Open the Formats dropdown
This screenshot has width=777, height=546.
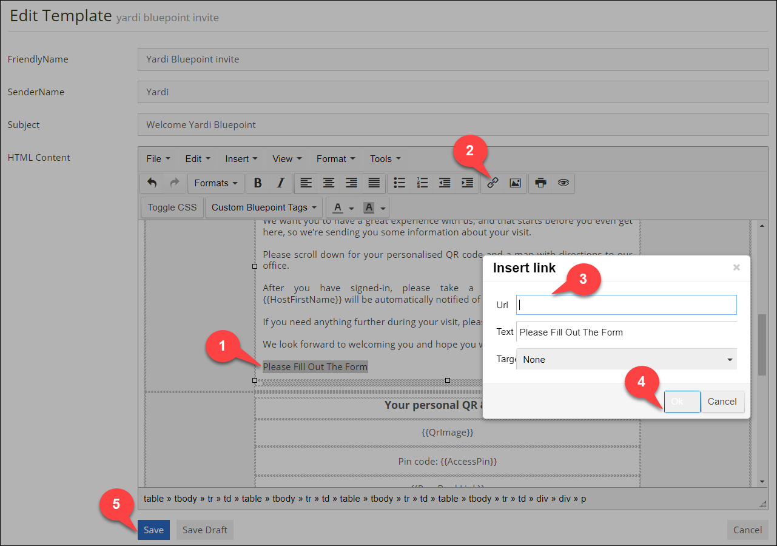pyautogui.click(x=216, y=183)
